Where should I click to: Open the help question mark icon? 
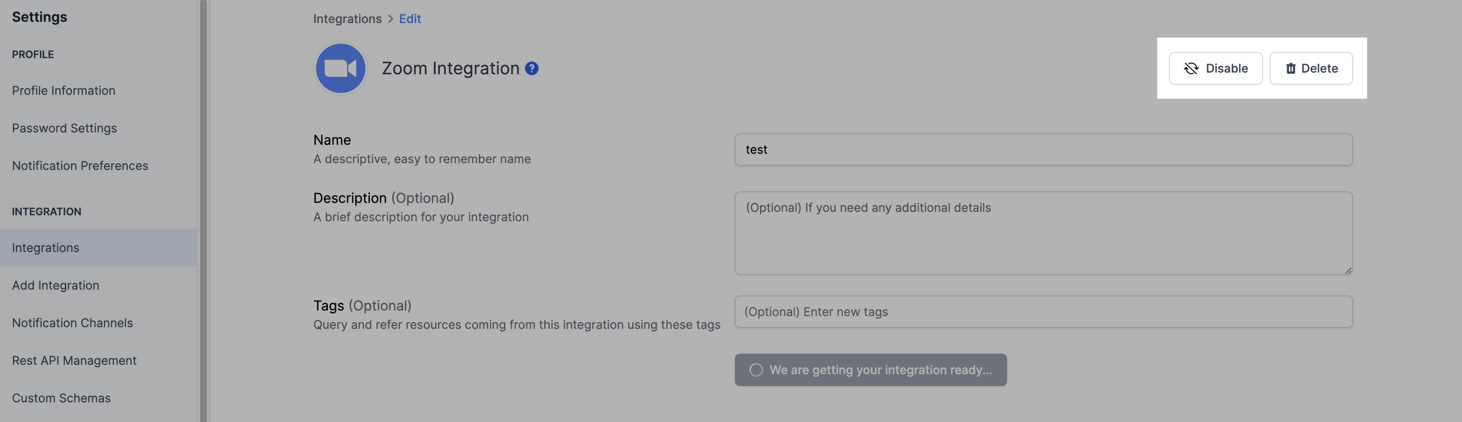click(x=531, y=69)
